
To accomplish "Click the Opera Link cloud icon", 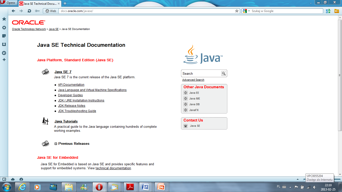I will (x=13, y=179).
